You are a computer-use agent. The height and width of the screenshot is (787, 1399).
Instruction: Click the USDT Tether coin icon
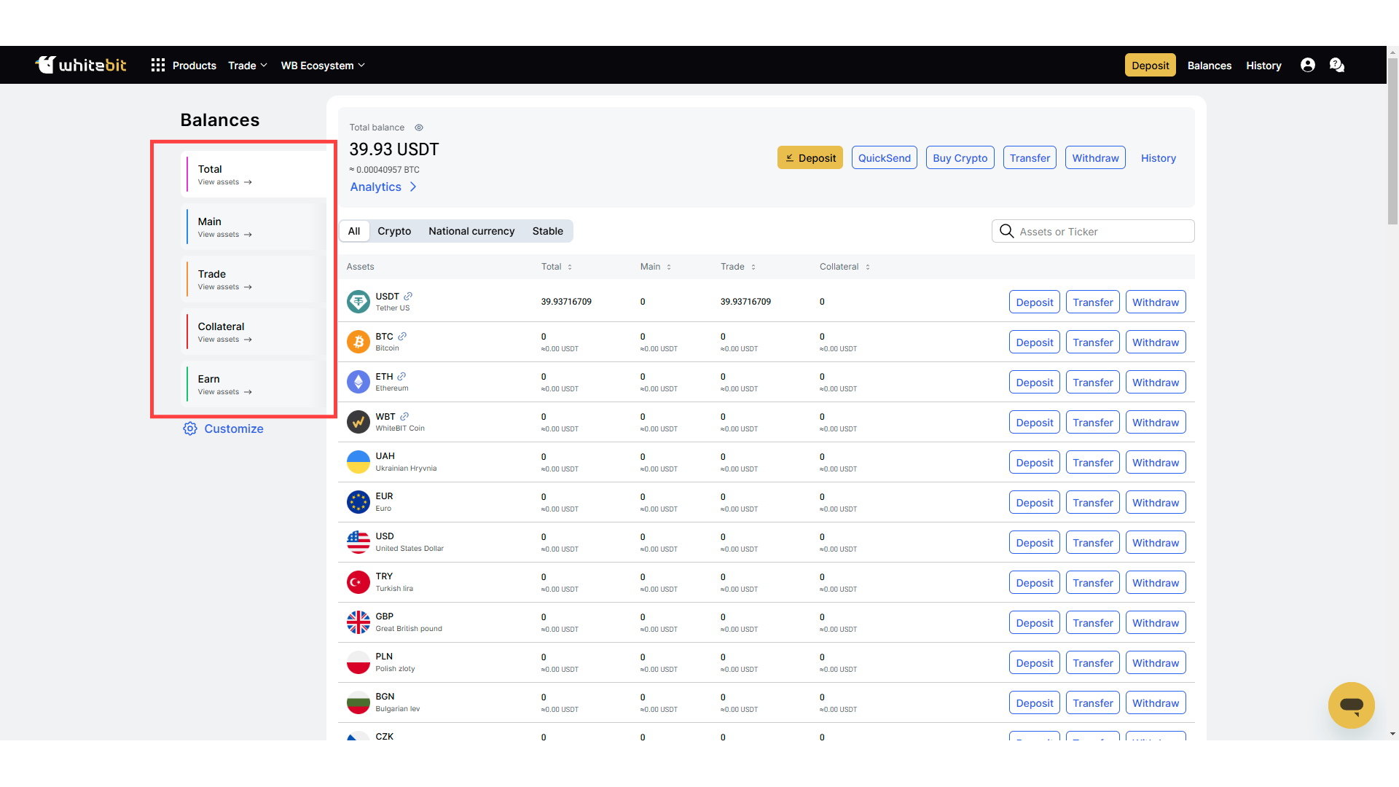tap(358, 302)
